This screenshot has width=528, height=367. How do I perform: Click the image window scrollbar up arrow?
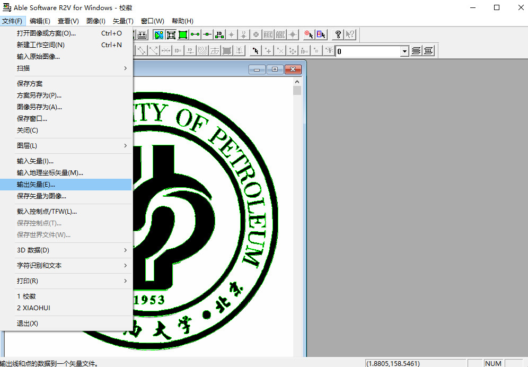pos(297,82)
